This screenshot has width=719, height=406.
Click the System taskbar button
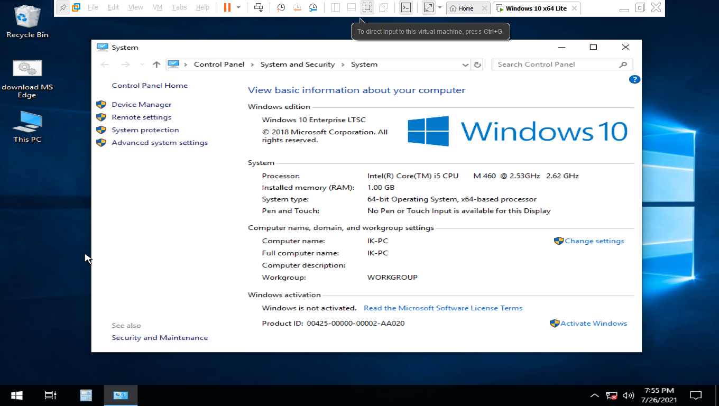pos(121,395)
